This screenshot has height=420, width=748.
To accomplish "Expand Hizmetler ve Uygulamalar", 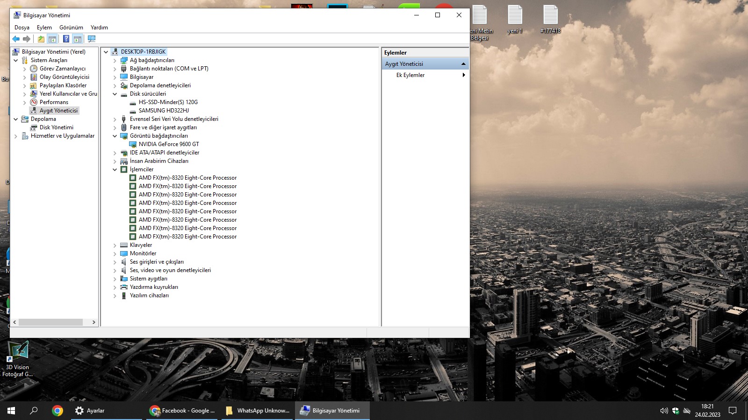I will pyautogui.click(x=16, y=136).
